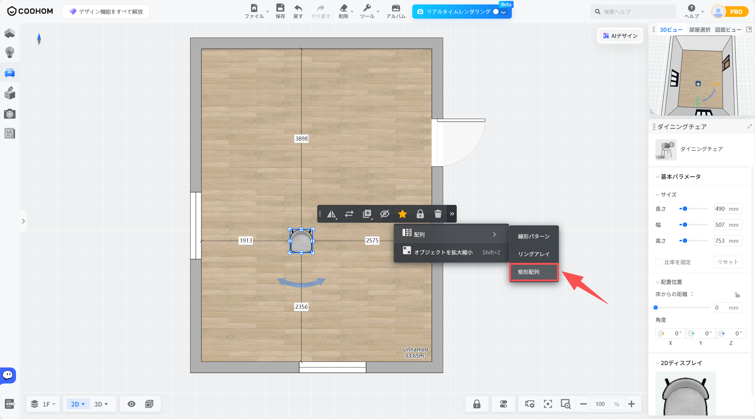Check the 比率を固定 ratio lock checkbox
The height and width of the screenshot is (419, 755).
click(659, 262)
